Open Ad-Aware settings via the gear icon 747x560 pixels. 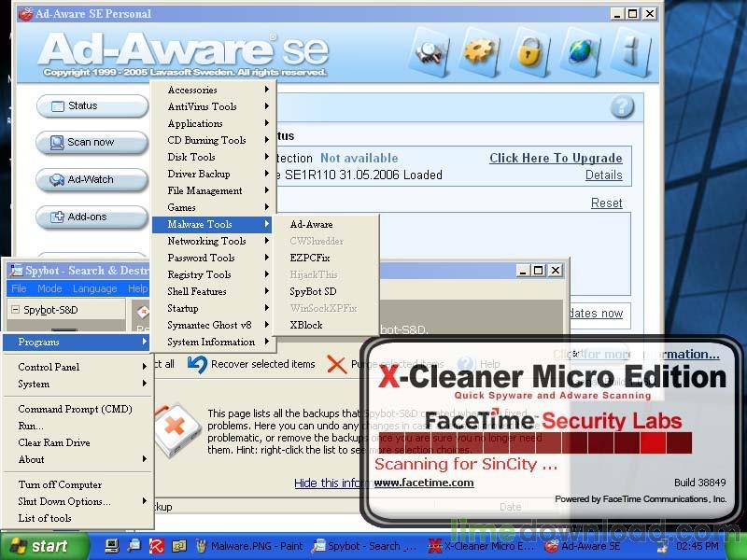click(x=479, y=53)
